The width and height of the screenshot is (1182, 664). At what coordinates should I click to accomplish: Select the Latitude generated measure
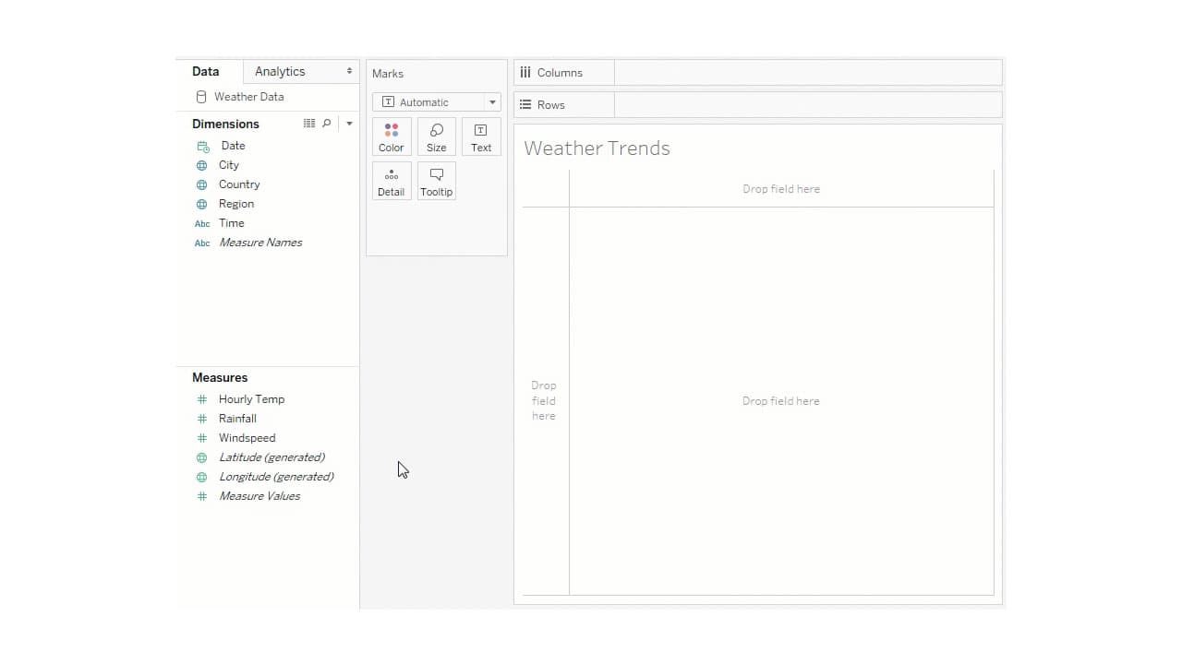(x=271, y=456)
